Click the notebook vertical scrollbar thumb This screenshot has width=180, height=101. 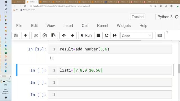(x=179, y=68)
